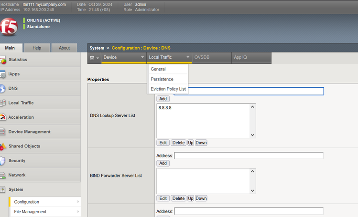
Task: Open Local Traffic in the sidebar
Action: (21, 103)
